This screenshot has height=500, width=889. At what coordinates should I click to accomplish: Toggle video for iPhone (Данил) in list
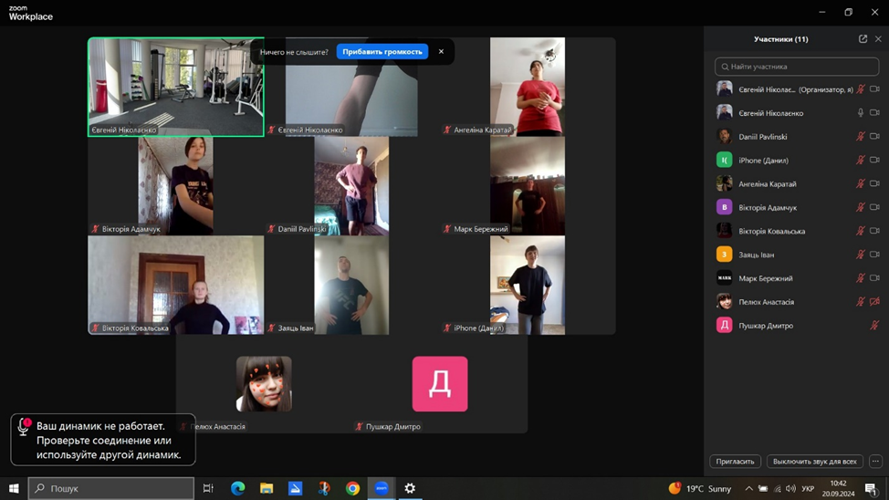(874, 161)
